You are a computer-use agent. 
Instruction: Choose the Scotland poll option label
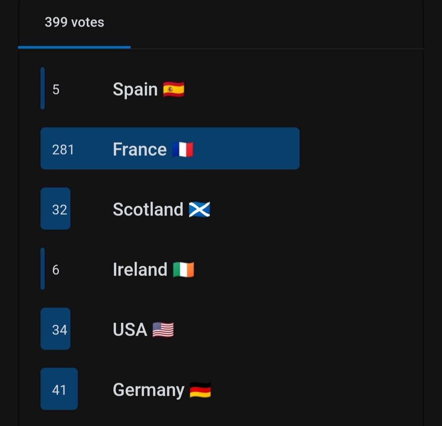click(148, 209)
